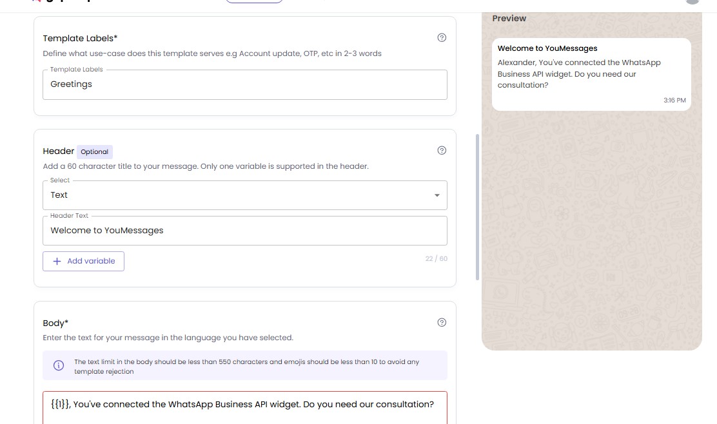Click the Add variable button

point(83,261)
